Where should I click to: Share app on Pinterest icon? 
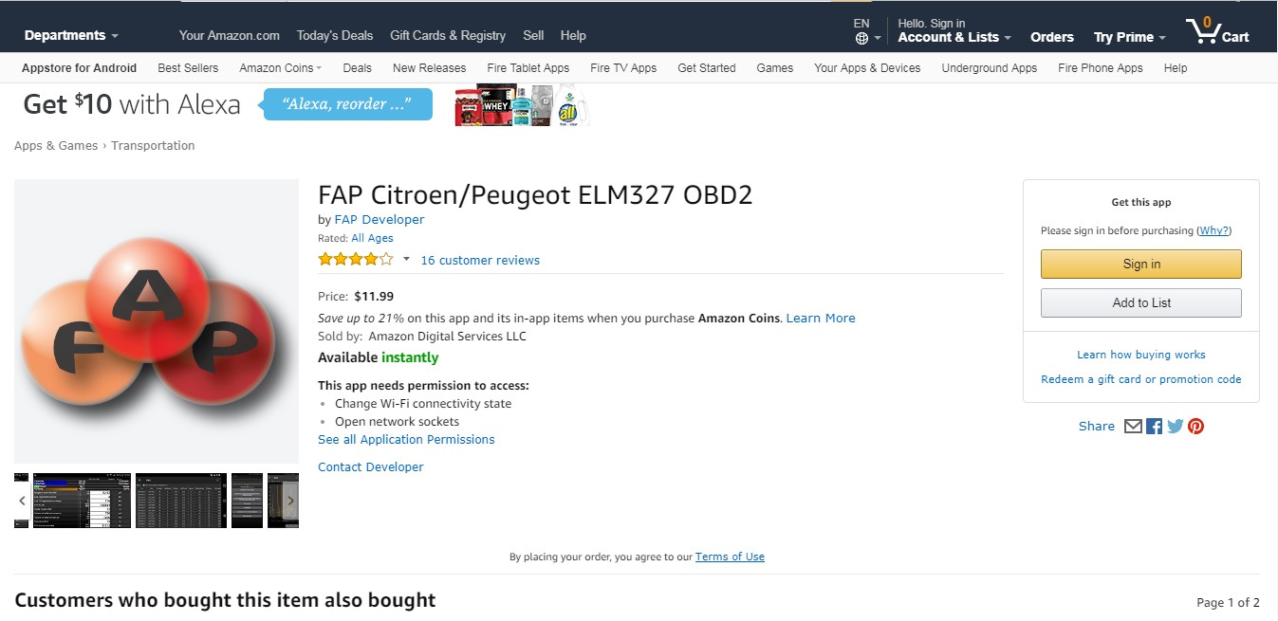point(1195,427)
